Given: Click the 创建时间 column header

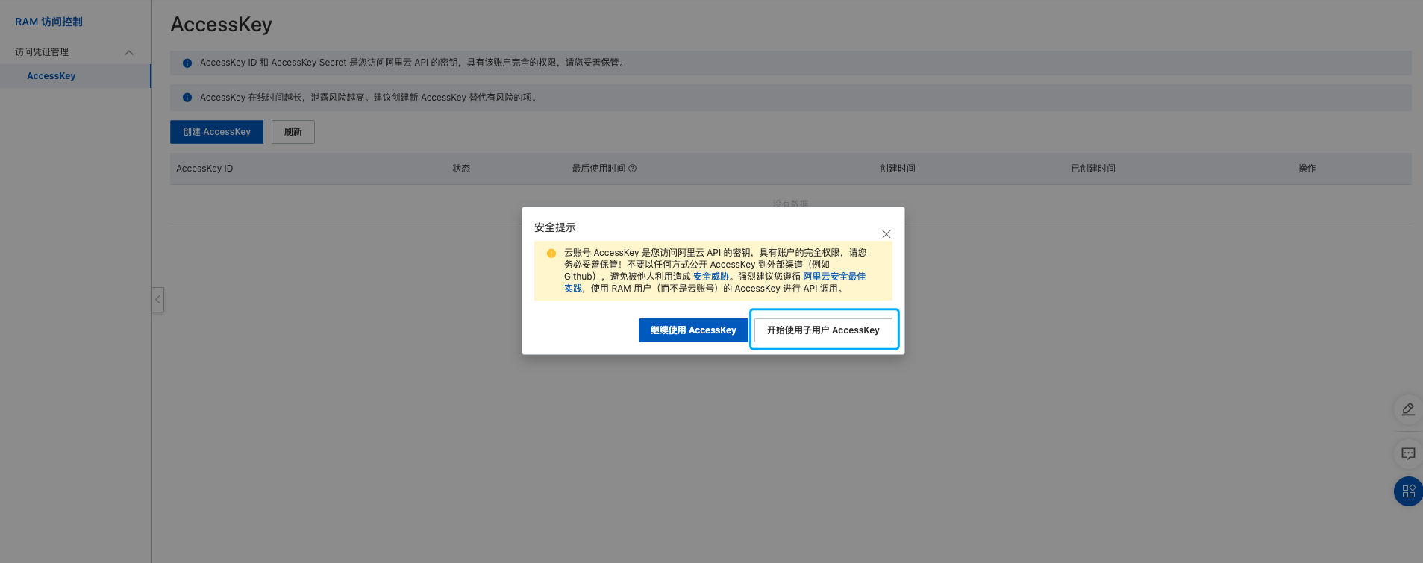Looking at the screenshot, I should (897, 169).
